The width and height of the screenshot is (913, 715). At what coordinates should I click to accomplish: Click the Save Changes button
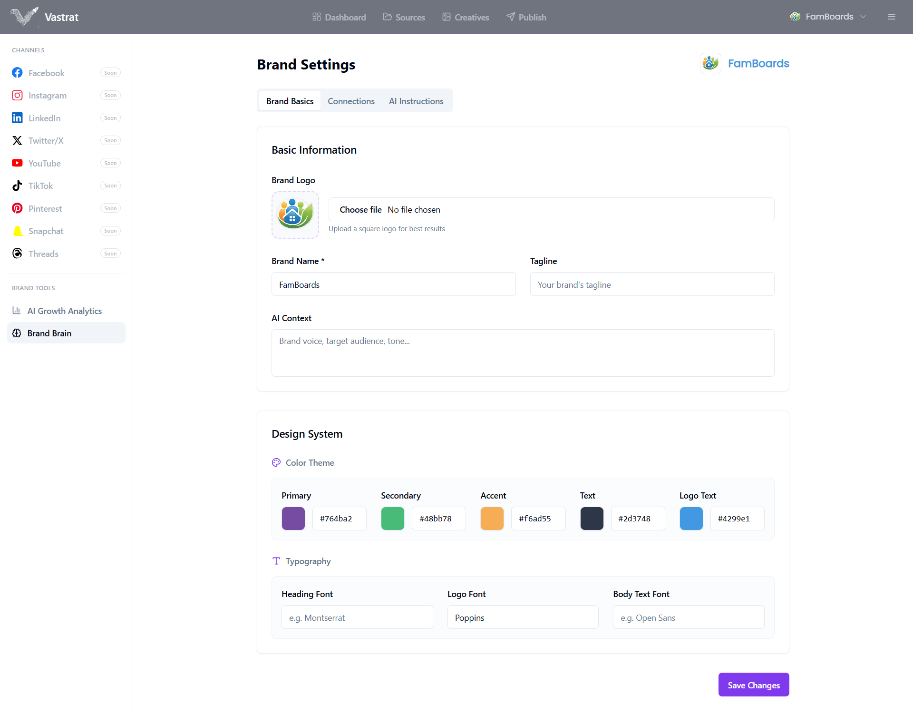click(x=753, y=685)
